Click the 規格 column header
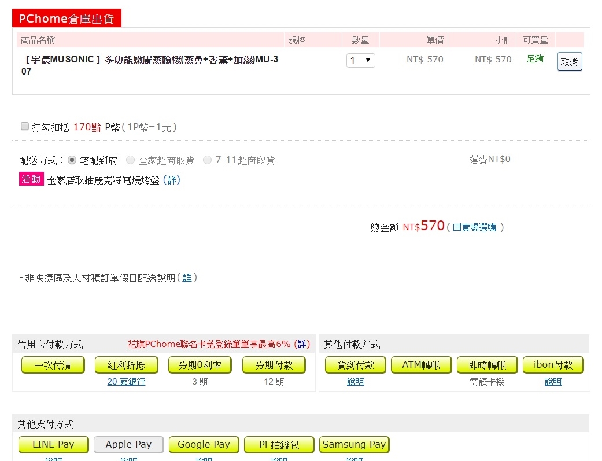 point(297,40)
